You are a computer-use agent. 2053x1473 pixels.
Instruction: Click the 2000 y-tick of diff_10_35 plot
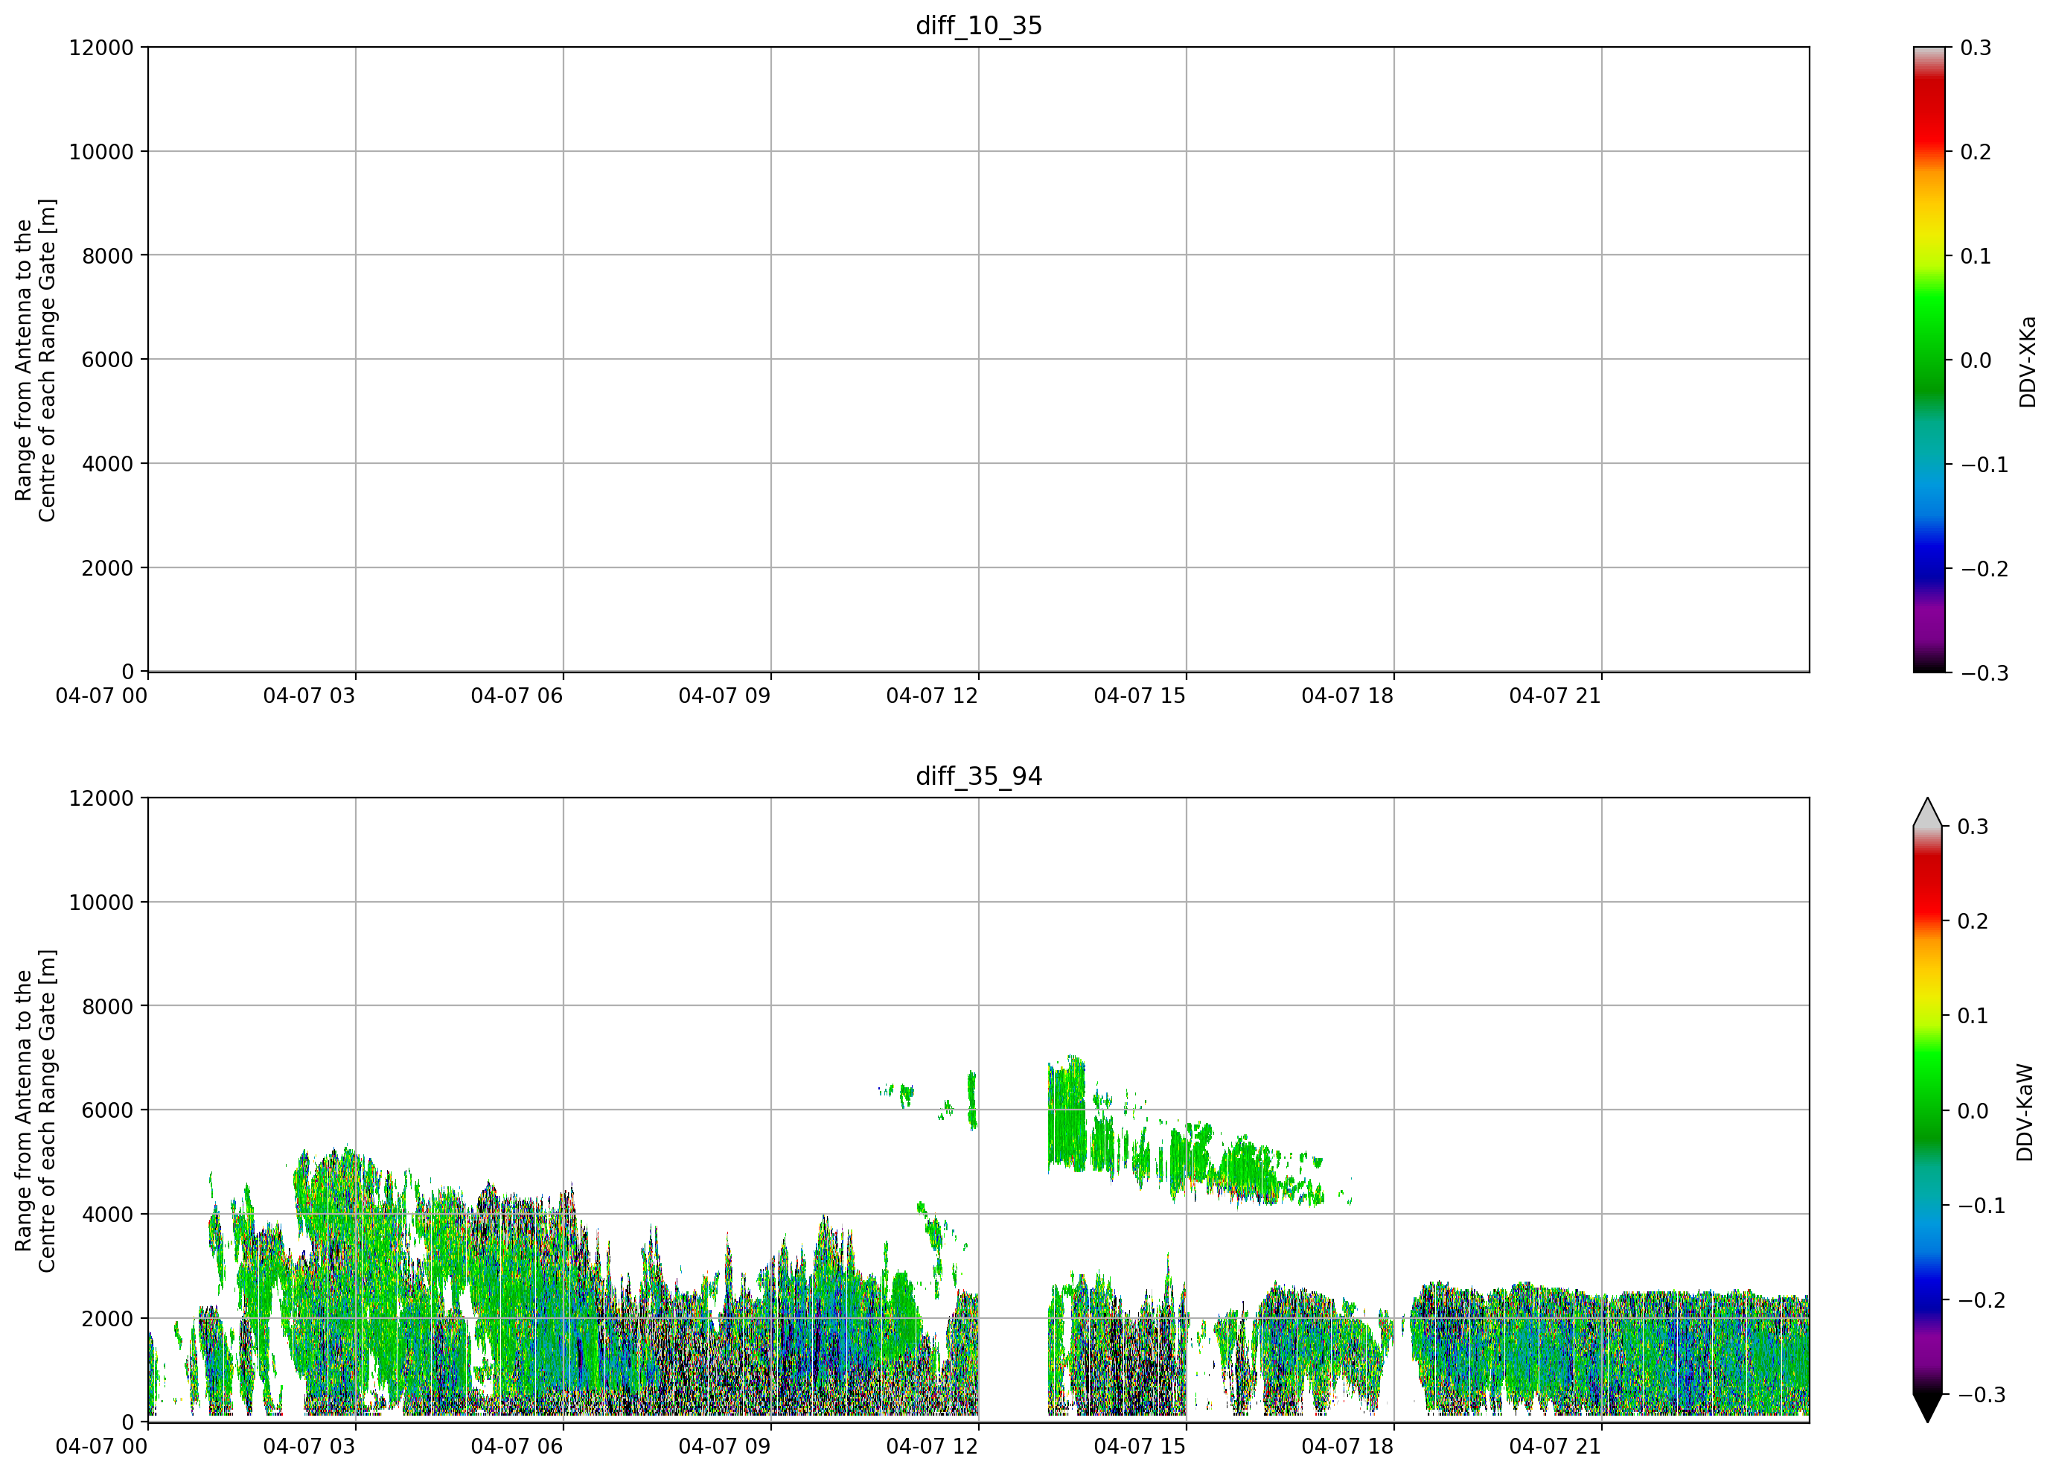click(108, 567)
